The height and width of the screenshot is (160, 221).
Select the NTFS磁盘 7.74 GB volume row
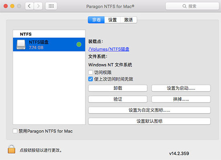coord(49,44)
